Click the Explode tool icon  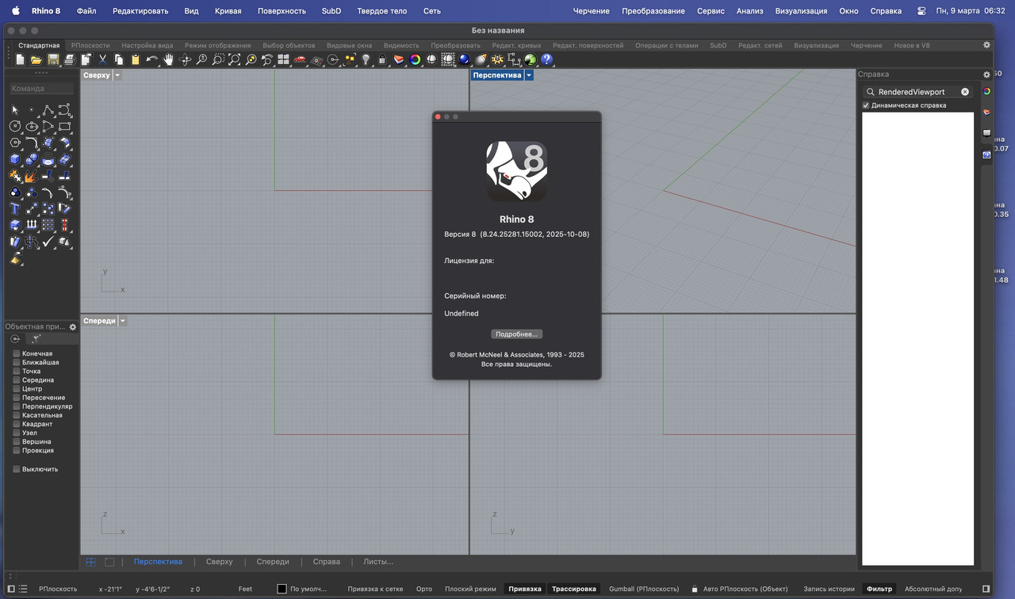(x=32, y=176)
